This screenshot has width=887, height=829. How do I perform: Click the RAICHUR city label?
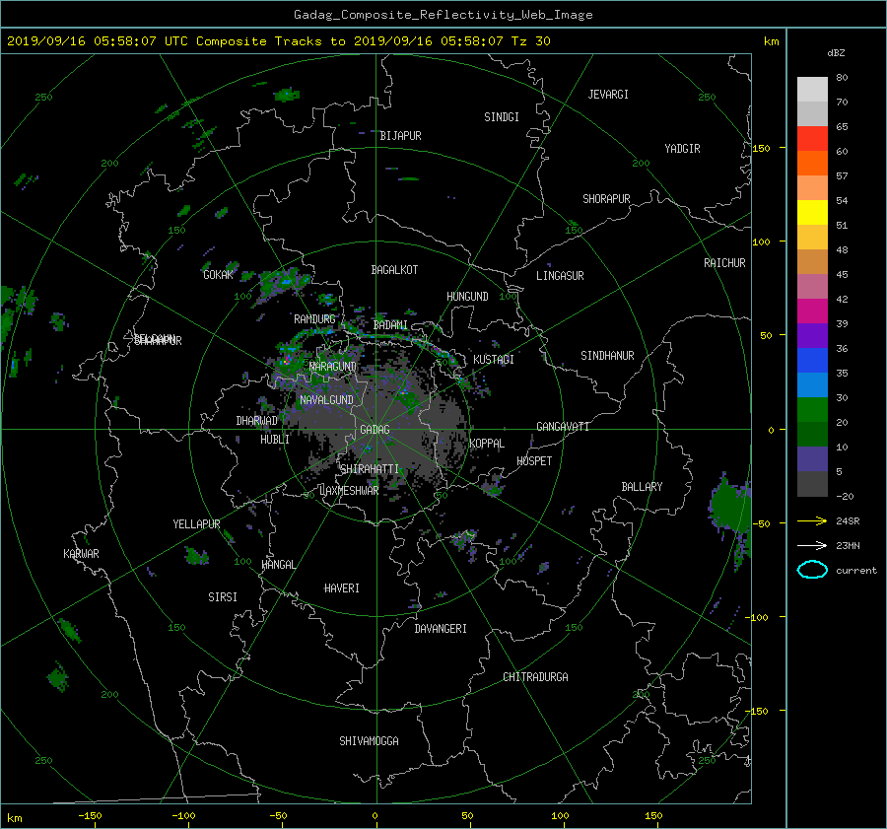coord(724,263)
